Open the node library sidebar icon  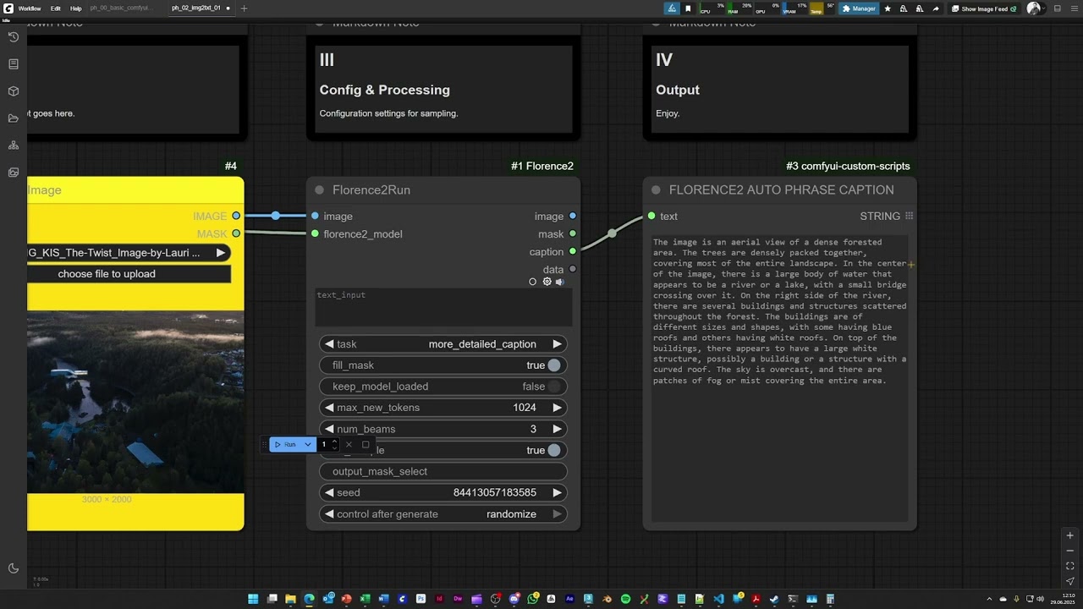pyautogui.click(x=13, y=64)
